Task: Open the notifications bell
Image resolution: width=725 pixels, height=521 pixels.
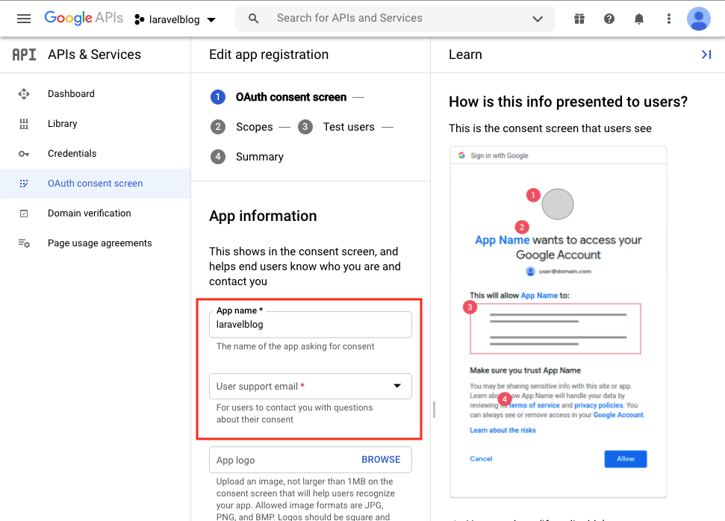Action: pyautogui.click(x=639, y=19)
